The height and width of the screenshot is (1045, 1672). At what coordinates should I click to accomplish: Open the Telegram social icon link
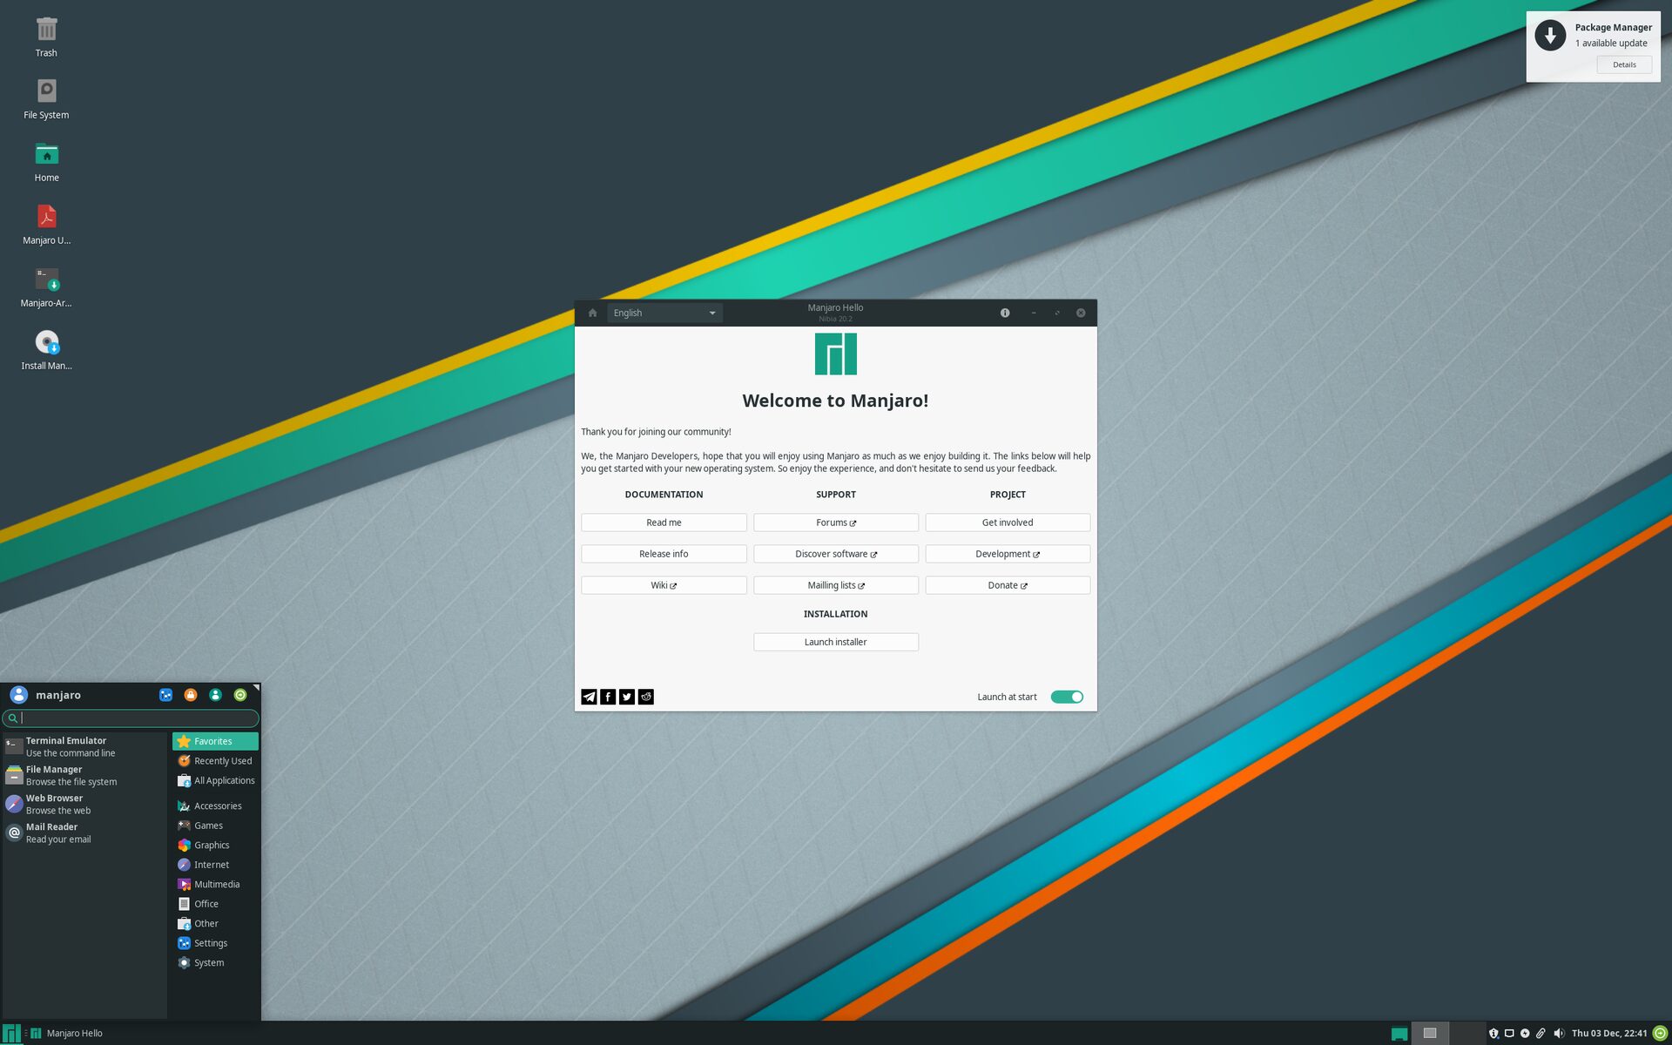pyautogui.click(x=589, y=696)
